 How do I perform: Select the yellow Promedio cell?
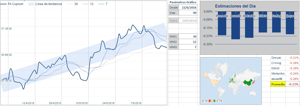coord(278,84)
